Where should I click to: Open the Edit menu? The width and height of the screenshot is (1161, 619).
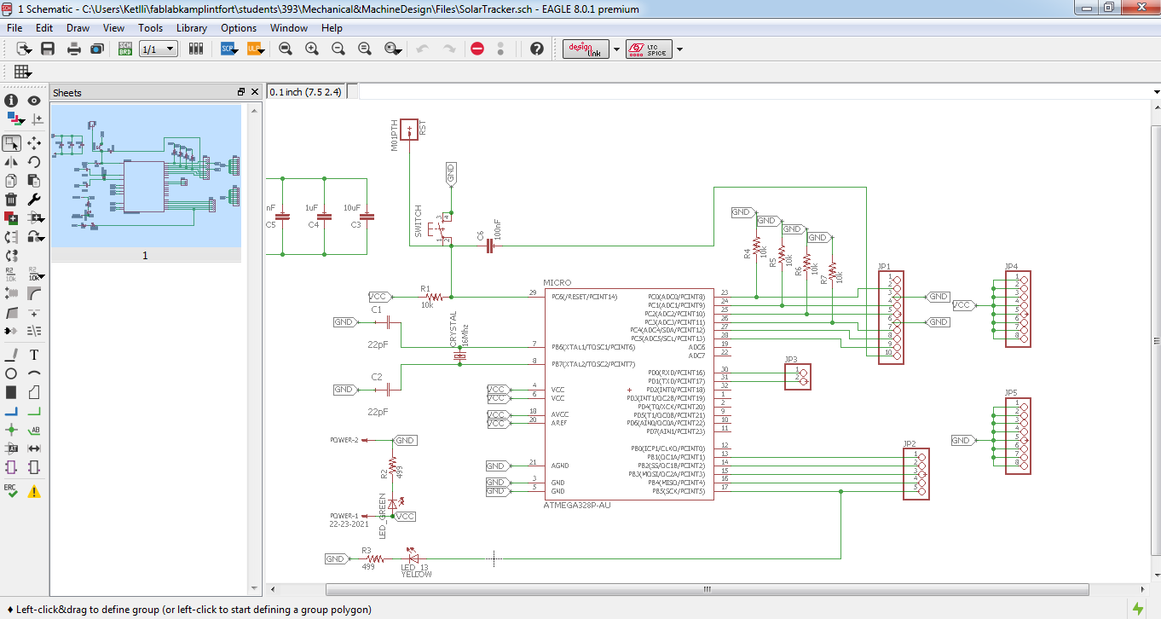pos(44,28)
